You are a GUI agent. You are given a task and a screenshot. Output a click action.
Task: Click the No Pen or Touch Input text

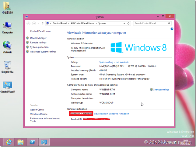pyautogui.click(x=124, y=79)
